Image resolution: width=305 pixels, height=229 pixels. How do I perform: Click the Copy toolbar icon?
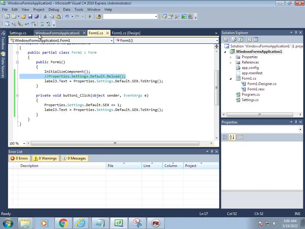click(52, 17)
